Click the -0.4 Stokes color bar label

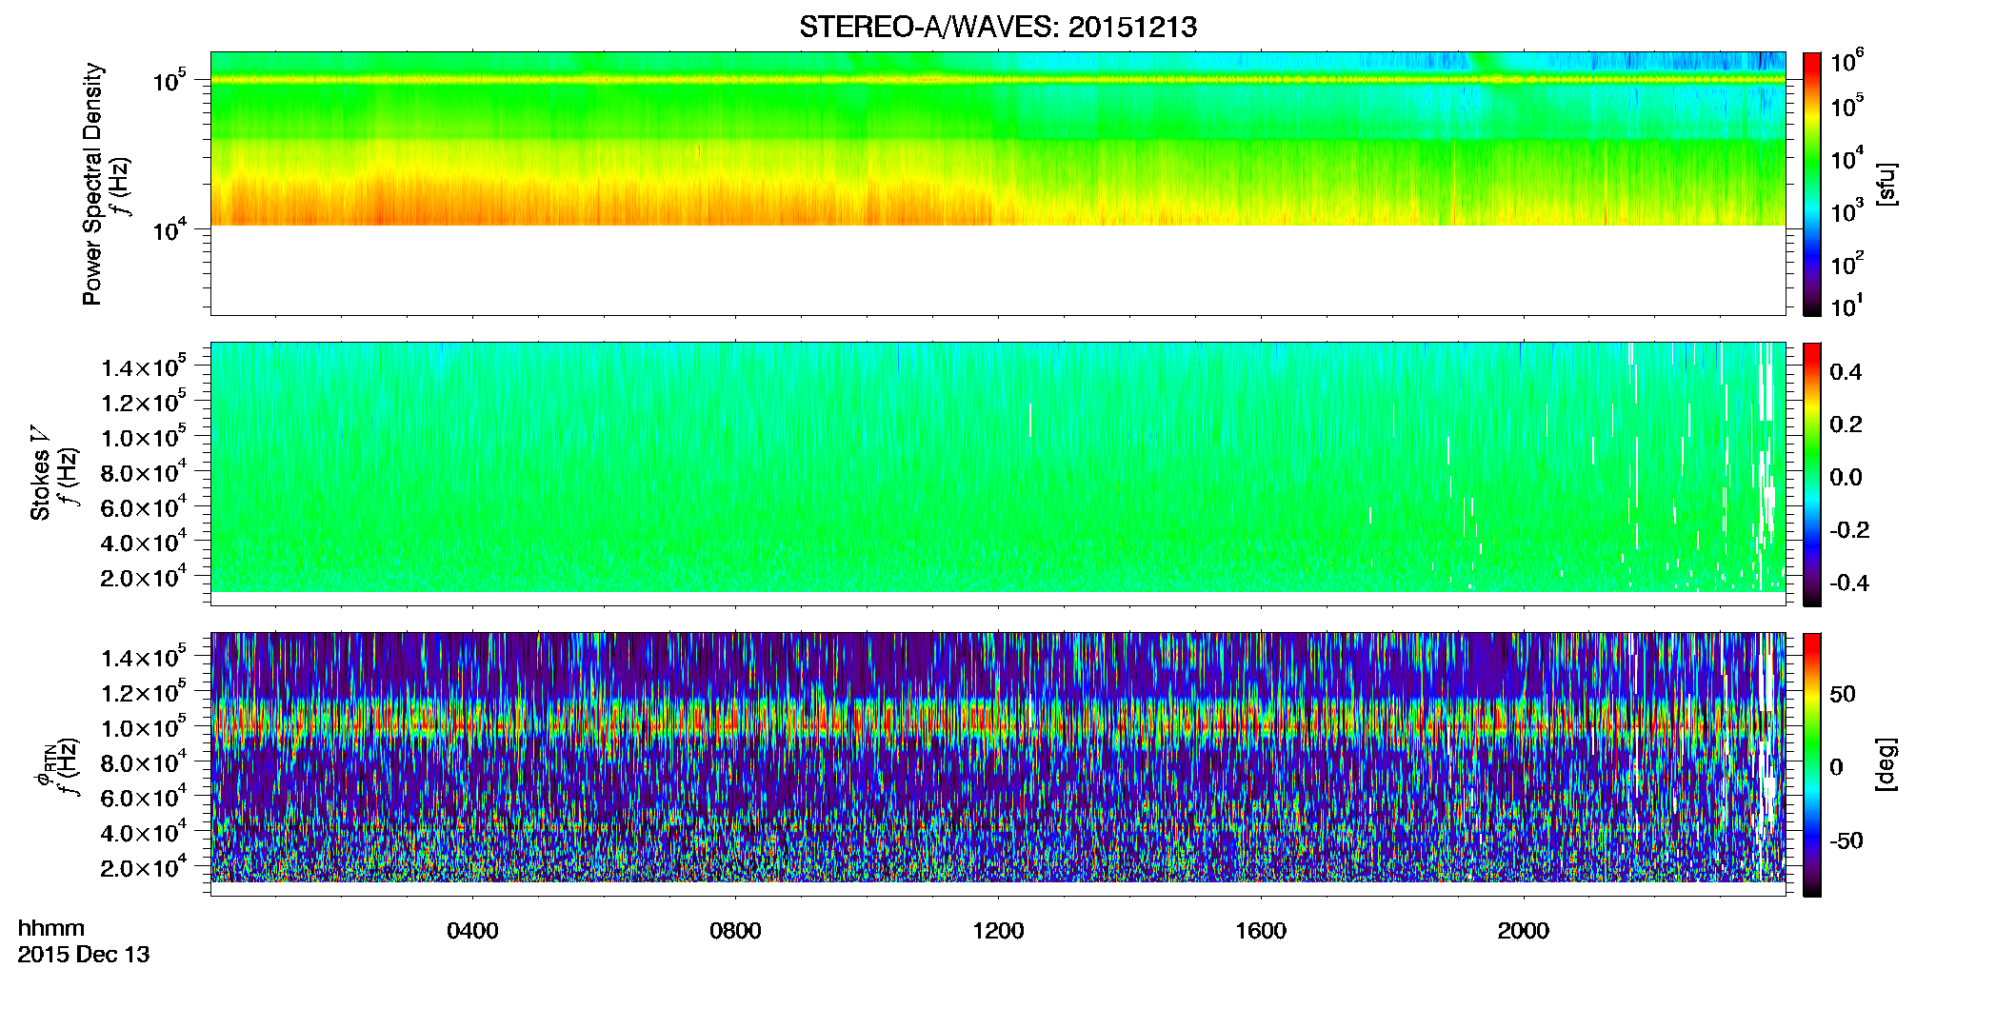coord(1849,583)
